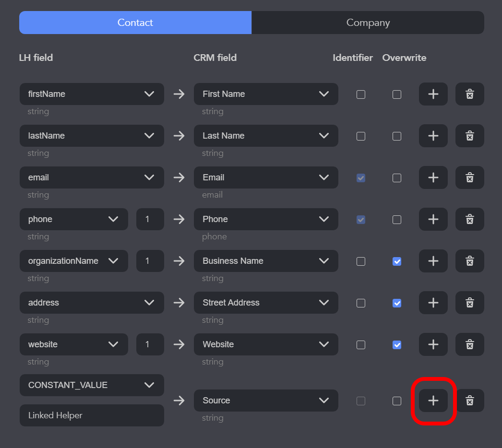This screenshot has height=448, width=502.
Task: Add mapping after the website row
Action: click(x=433, y=344)
